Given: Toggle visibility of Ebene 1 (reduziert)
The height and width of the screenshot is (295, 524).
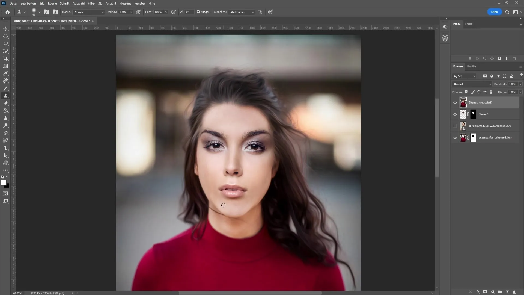Looking at the screenshot, I should pos(455,103).
